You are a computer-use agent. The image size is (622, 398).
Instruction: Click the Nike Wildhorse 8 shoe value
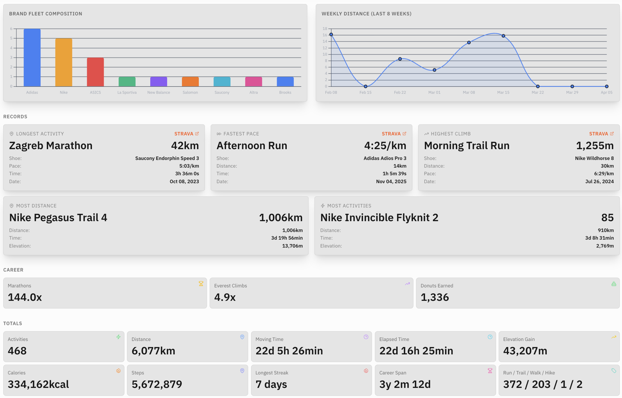[594, 158]
